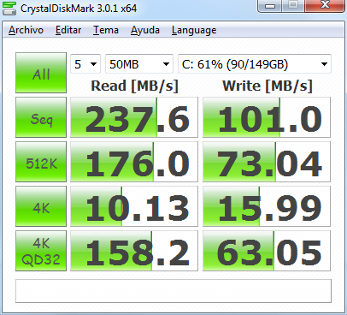The image size is (347, 315).
Task: Open the Ayuda menu
Action: coord(145,30)
